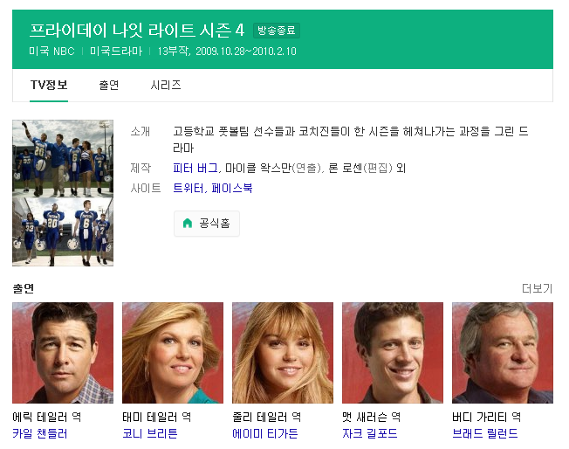
Task: Click 더보기 to see more cast
Action: (537, 288)
